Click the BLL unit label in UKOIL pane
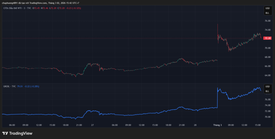This screenshot has height=139, width=275. point(267,91)
